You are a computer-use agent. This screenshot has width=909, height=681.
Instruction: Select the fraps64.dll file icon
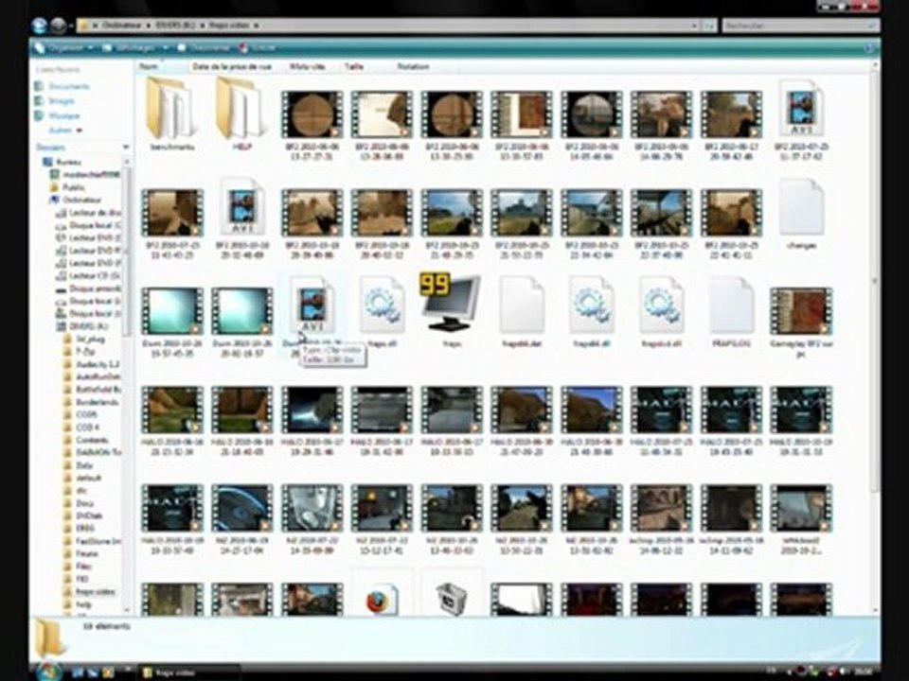pyautogui.click(x=591, y=304)
